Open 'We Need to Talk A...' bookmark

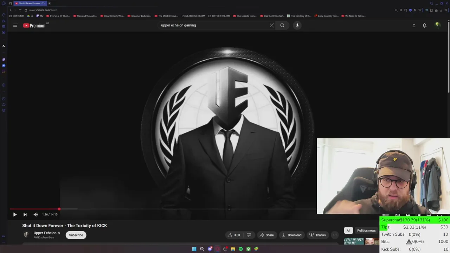click(x=353, y=16)
